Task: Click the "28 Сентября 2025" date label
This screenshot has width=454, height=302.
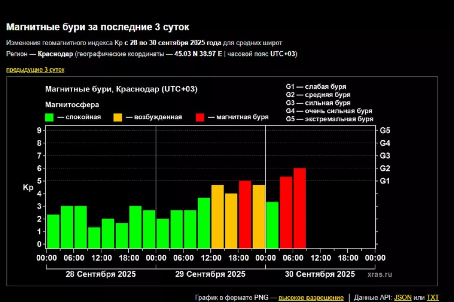Action: [x=101, y=274]
